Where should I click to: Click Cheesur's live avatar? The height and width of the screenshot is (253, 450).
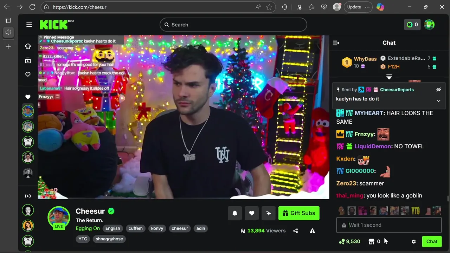point(59,217)
